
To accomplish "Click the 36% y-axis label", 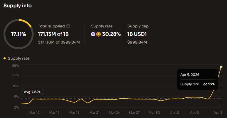I will coord(16,66).
